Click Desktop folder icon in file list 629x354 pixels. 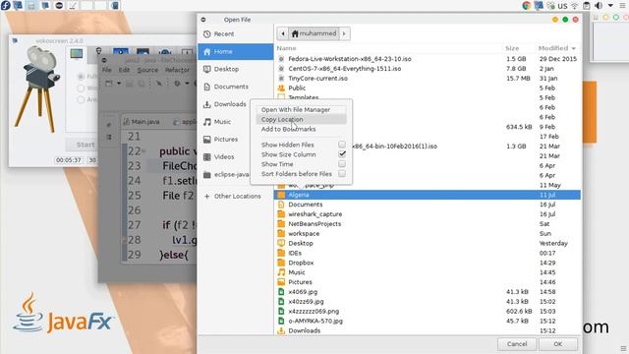click(281, 243)
